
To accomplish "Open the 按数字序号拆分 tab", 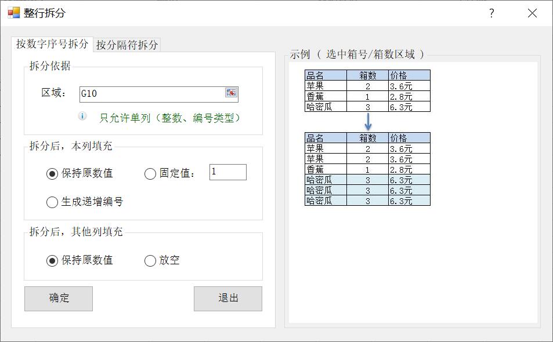I will pyautogui.click(x=52, y=44).
